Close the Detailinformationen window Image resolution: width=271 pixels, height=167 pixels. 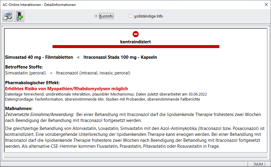coord(266,4)
